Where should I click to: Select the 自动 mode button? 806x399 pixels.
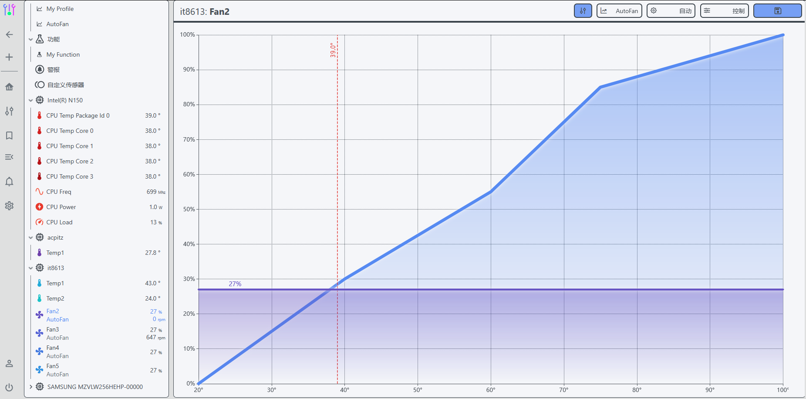(671, 11)
